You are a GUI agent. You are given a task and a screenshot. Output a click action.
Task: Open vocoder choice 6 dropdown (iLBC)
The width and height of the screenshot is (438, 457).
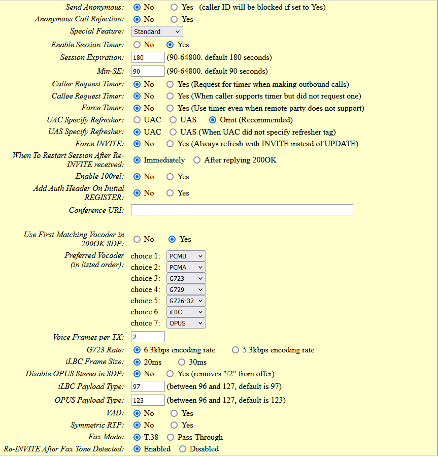(186, 312)
